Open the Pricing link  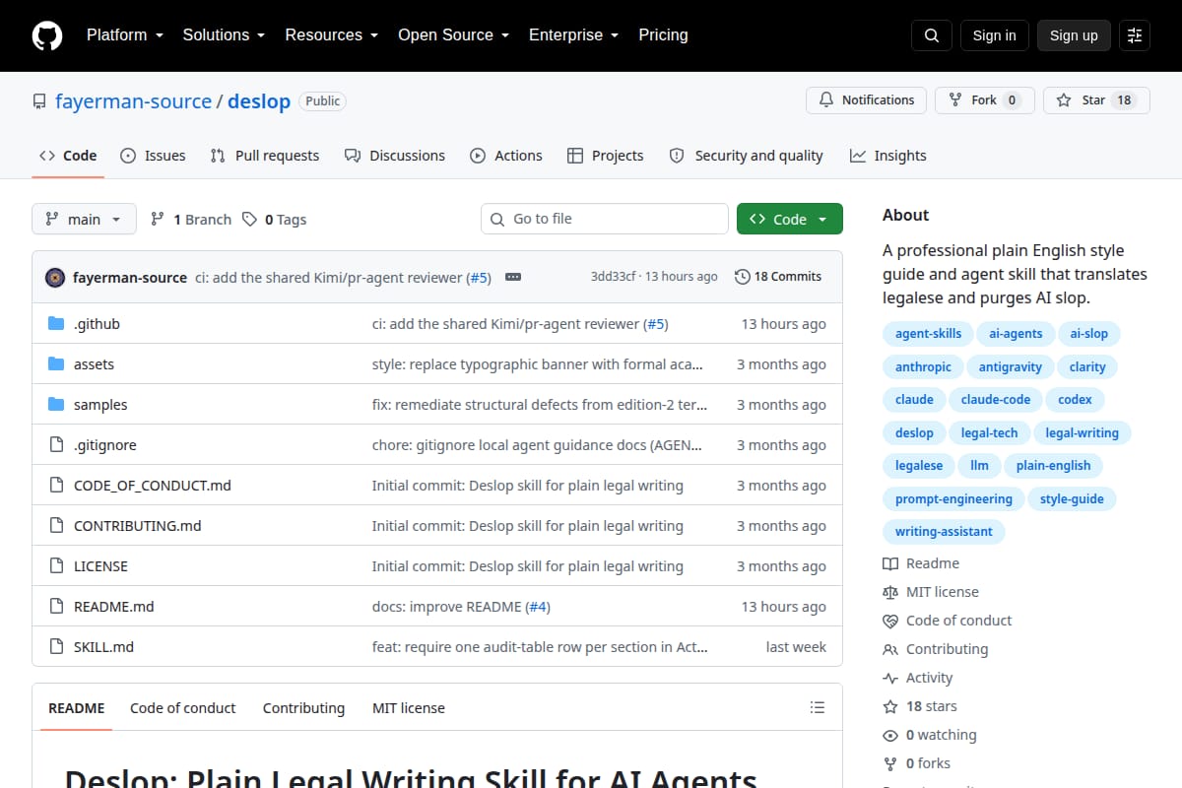(x=663, y=34)
